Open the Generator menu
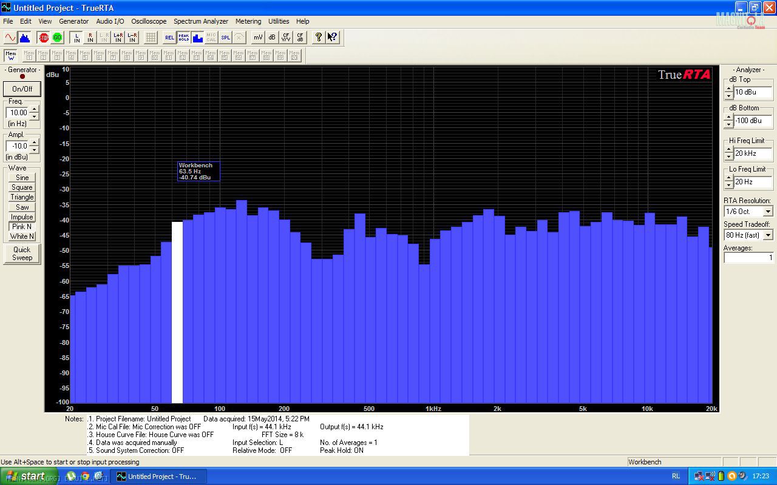The height and width of the screenshot is (485, 777). pos(73,21)
